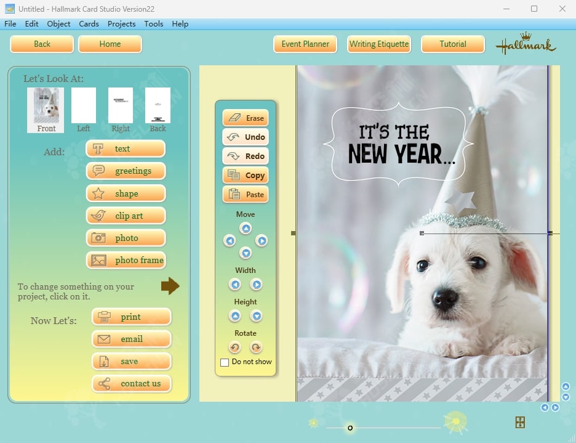
Task: Open the Event Planner
Action: click(305, 44)
